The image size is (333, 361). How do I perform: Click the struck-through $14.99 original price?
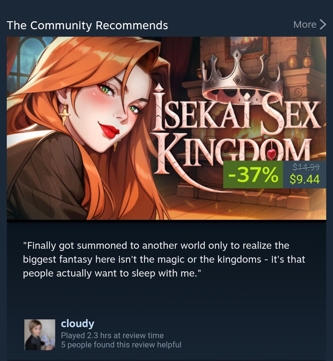pos(306,167)
